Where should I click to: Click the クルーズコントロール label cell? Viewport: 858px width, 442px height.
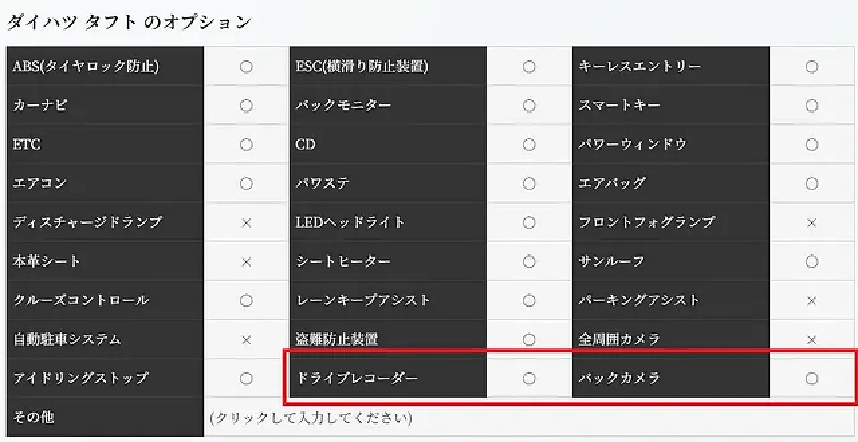tap(105, 300)
